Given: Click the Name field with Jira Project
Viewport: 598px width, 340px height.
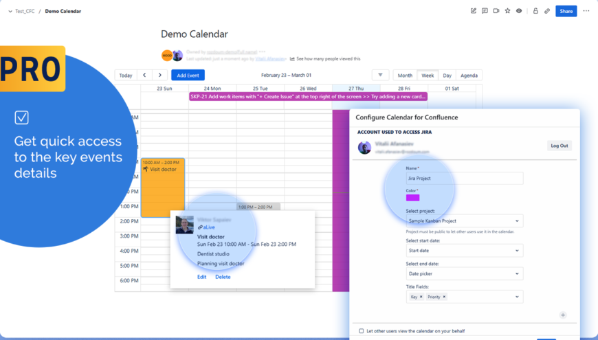Looking at the screenshot, I should click(x=465, y=178).
